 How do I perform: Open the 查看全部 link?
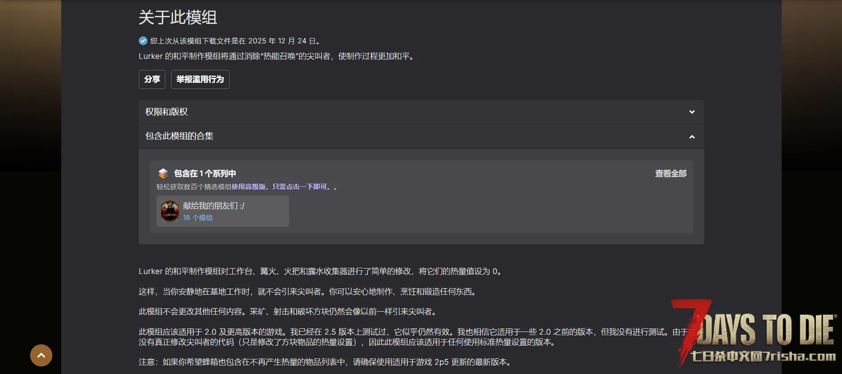670,174
